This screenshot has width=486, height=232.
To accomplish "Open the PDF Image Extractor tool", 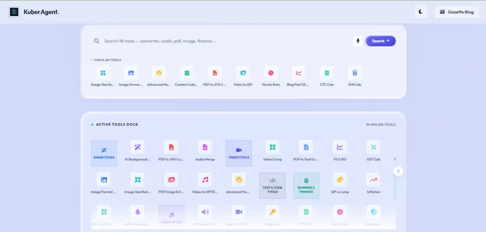I will pyautogui.click(x=171, y=183).
